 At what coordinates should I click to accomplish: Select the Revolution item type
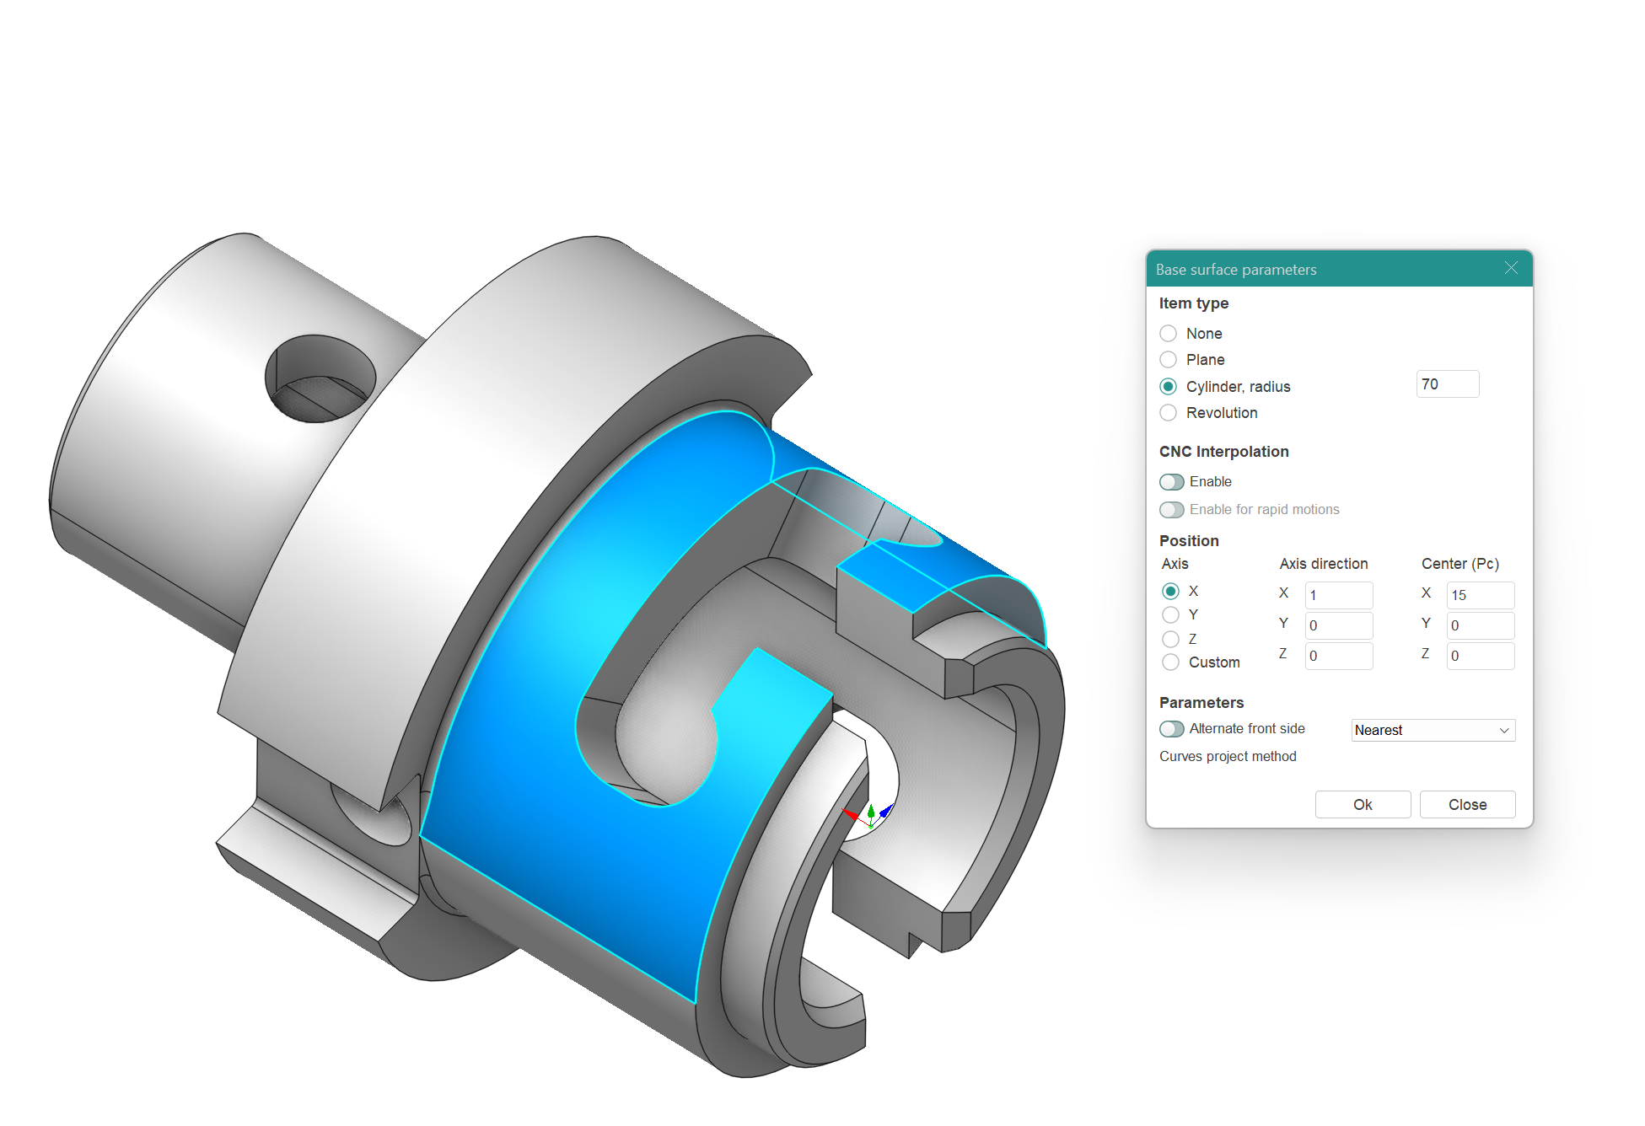point(1168,413)
